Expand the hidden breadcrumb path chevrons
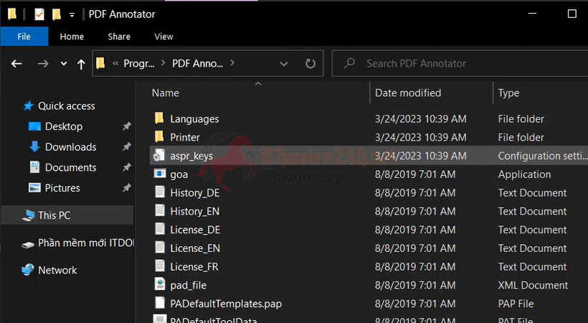Viewport: 588px width, 323px height. coord(115,63)
